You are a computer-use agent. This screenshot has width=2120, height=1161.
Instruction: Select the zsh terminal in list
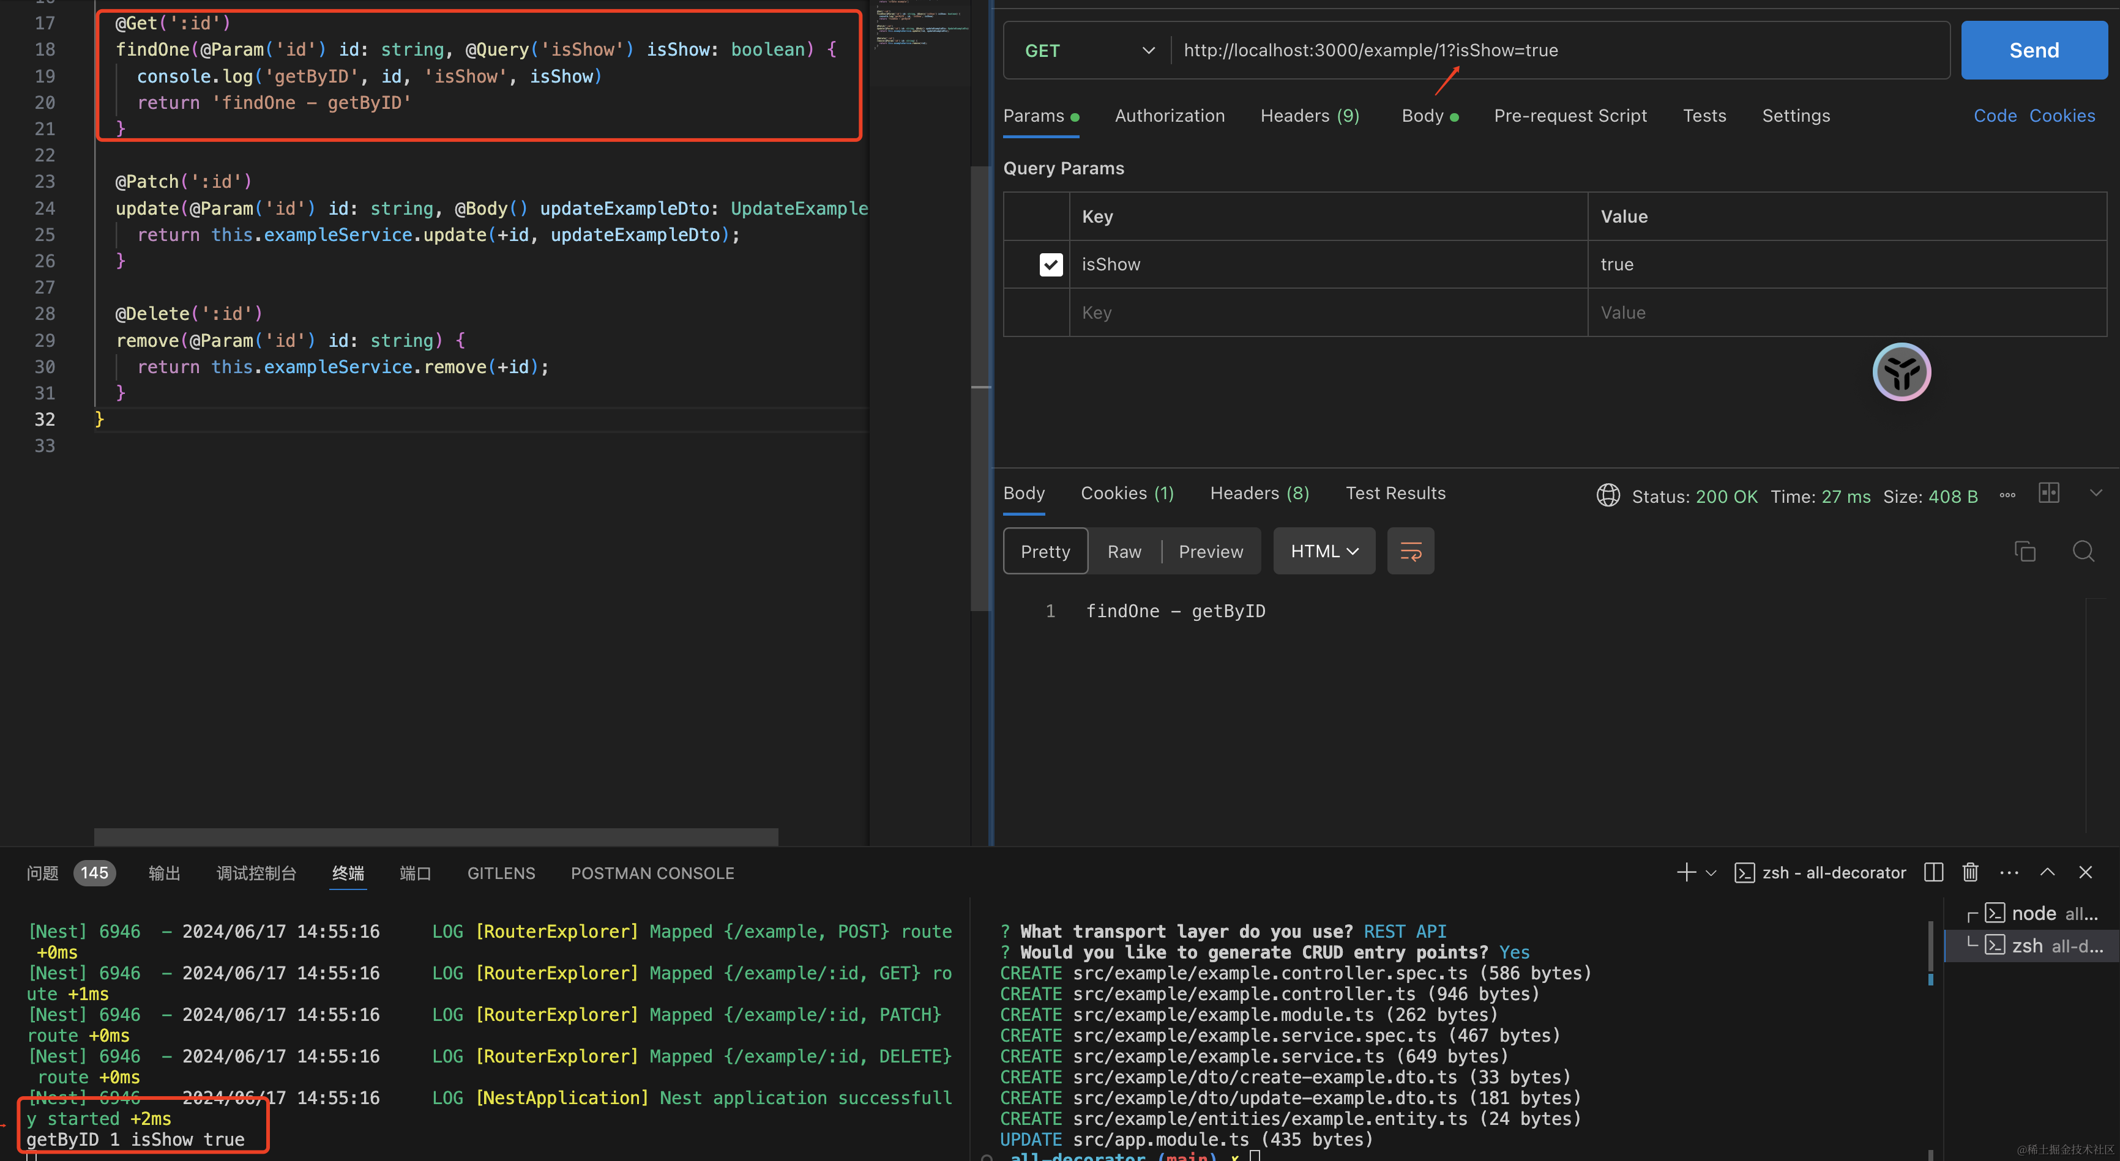[x=2032, y=946]
